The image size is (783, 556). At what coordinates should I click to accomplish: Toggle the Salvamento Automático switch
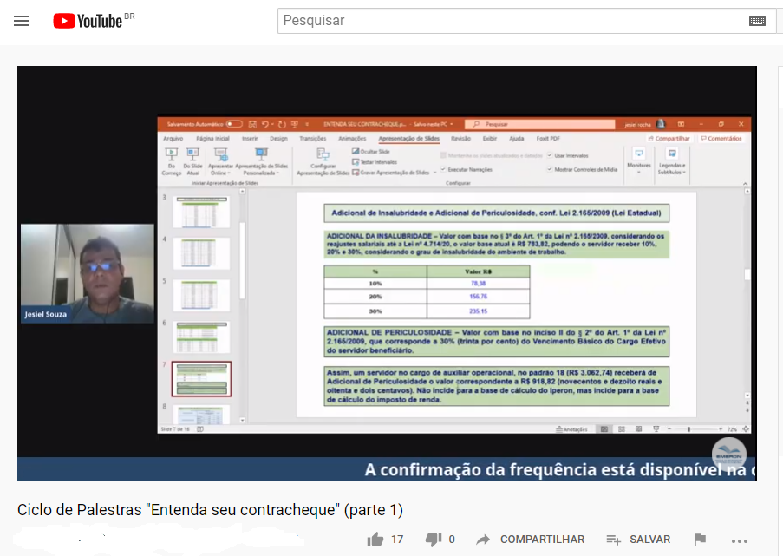(x=234, y=124)
